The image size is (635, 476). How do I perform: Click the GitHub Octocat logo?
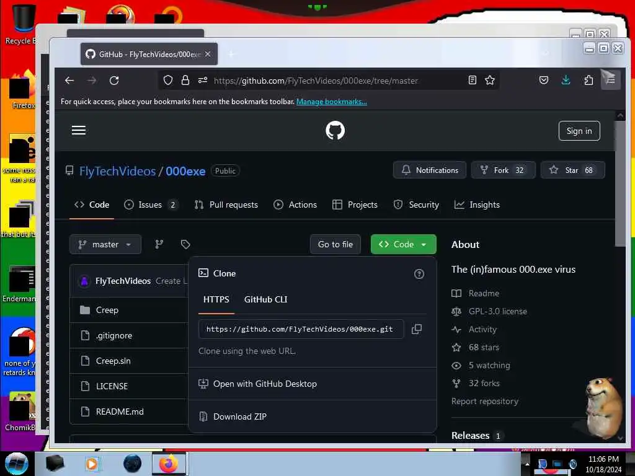pyautogui.click(x=335, y=130)
